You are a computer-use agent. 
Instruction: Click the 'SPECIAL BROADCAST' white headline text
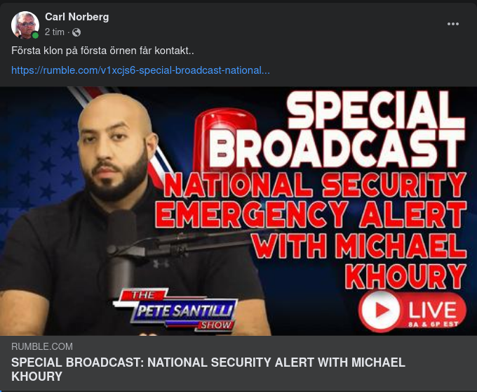click(341, 129)
